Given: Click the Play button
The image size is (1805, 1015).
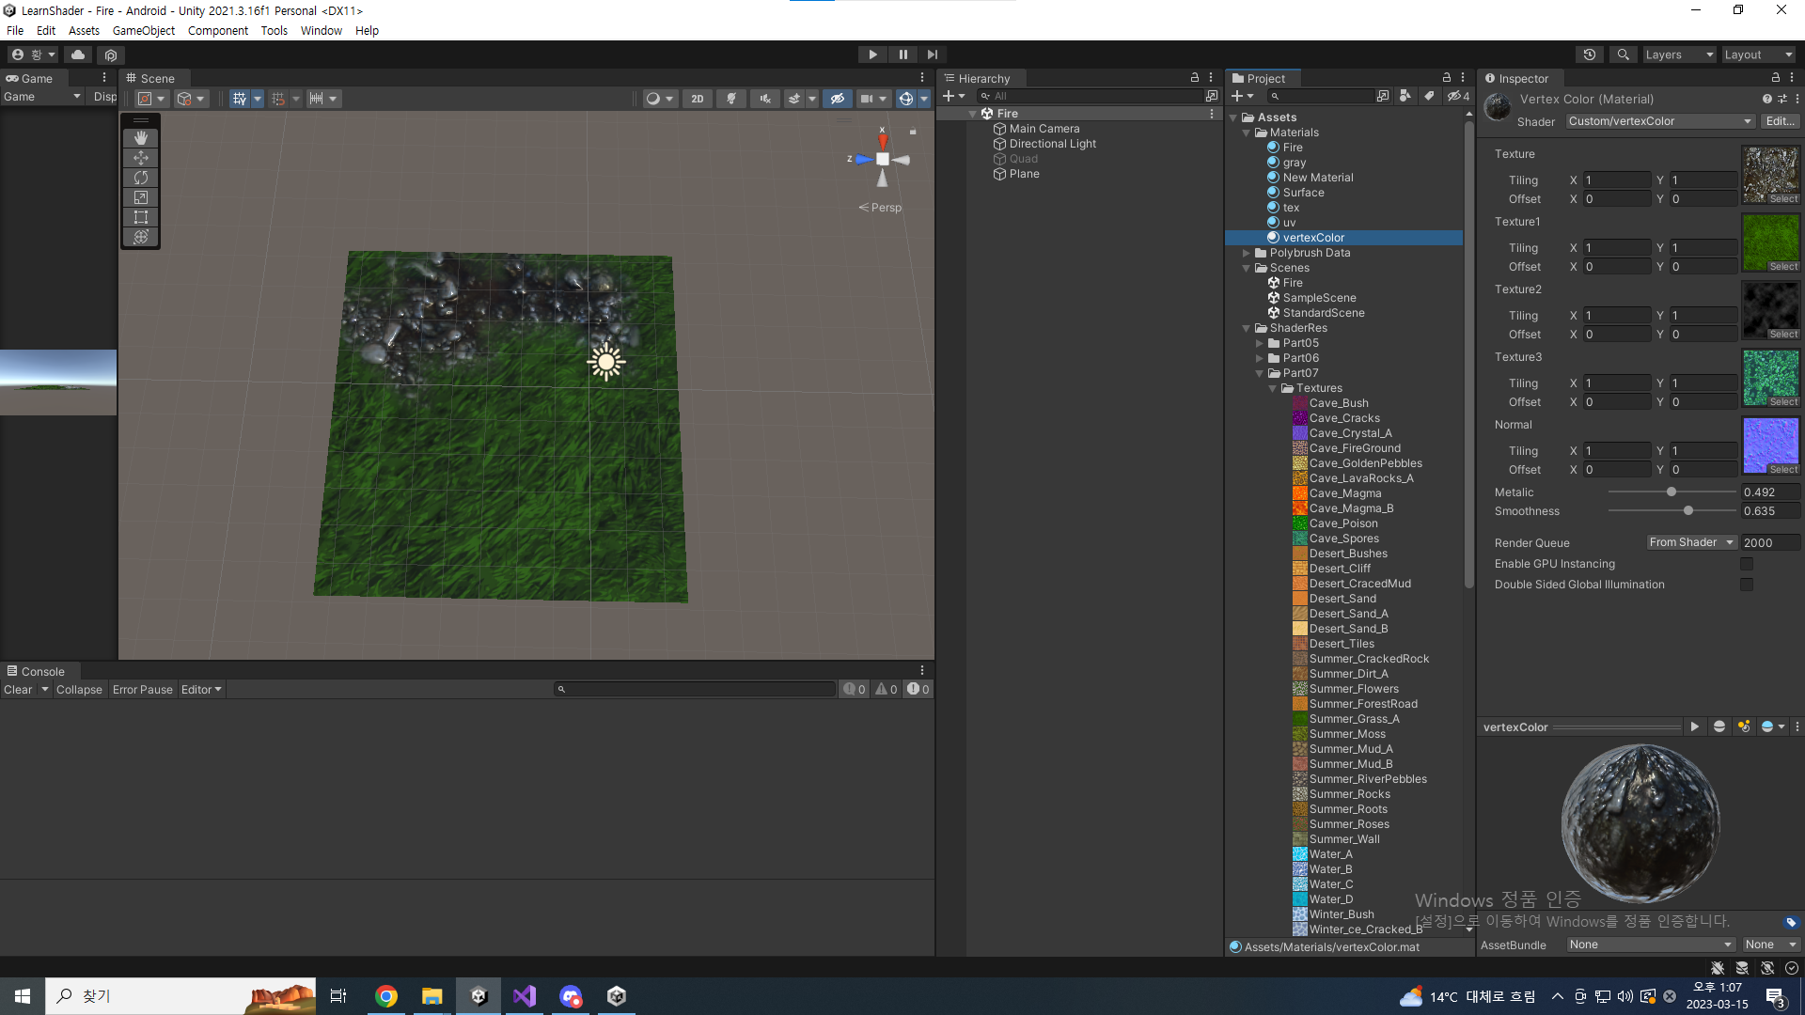Looking at the screenshot, I should coord(872,55).
